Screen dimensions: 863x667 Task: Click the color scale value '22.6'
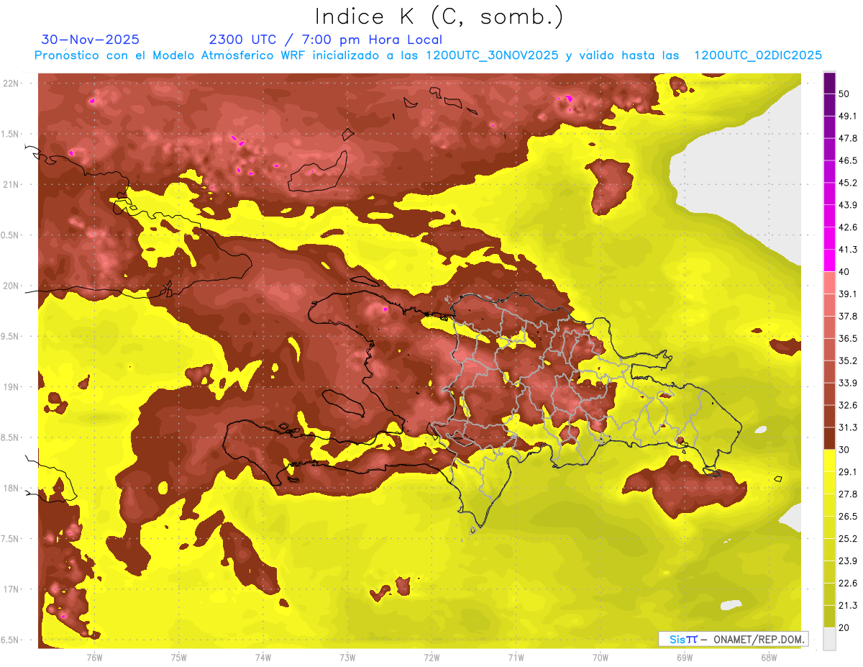[x=848, y=584]
